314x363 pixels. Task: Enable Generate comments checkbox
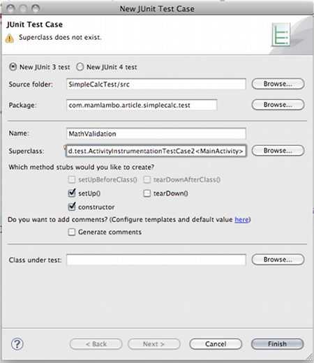tap(72, 232)
